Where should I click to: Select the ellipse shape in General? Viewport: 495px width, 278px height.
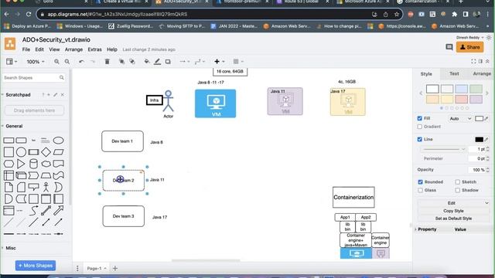tap(59, 141)
